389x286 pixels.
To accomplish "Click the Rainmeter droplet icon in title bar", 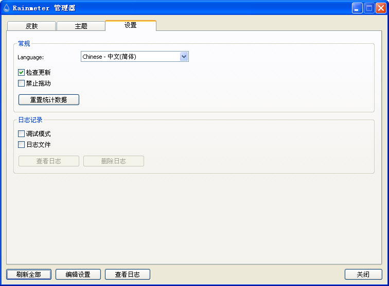I will coord(7,8).
